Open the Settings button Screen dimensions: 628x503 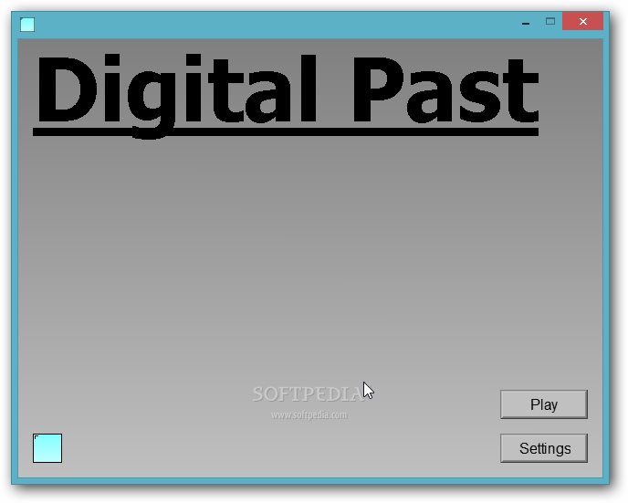(x=543, y=447)
